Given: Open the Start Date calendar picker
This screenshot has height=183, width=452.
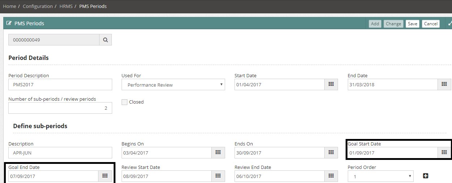Looking at the screenshot, I should [331, 84].
